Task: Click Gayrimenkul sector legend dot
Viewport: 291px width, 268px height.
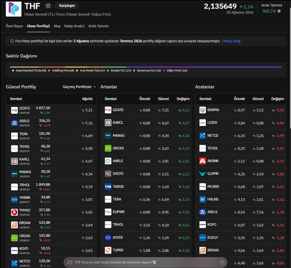Action: point(13,70)
